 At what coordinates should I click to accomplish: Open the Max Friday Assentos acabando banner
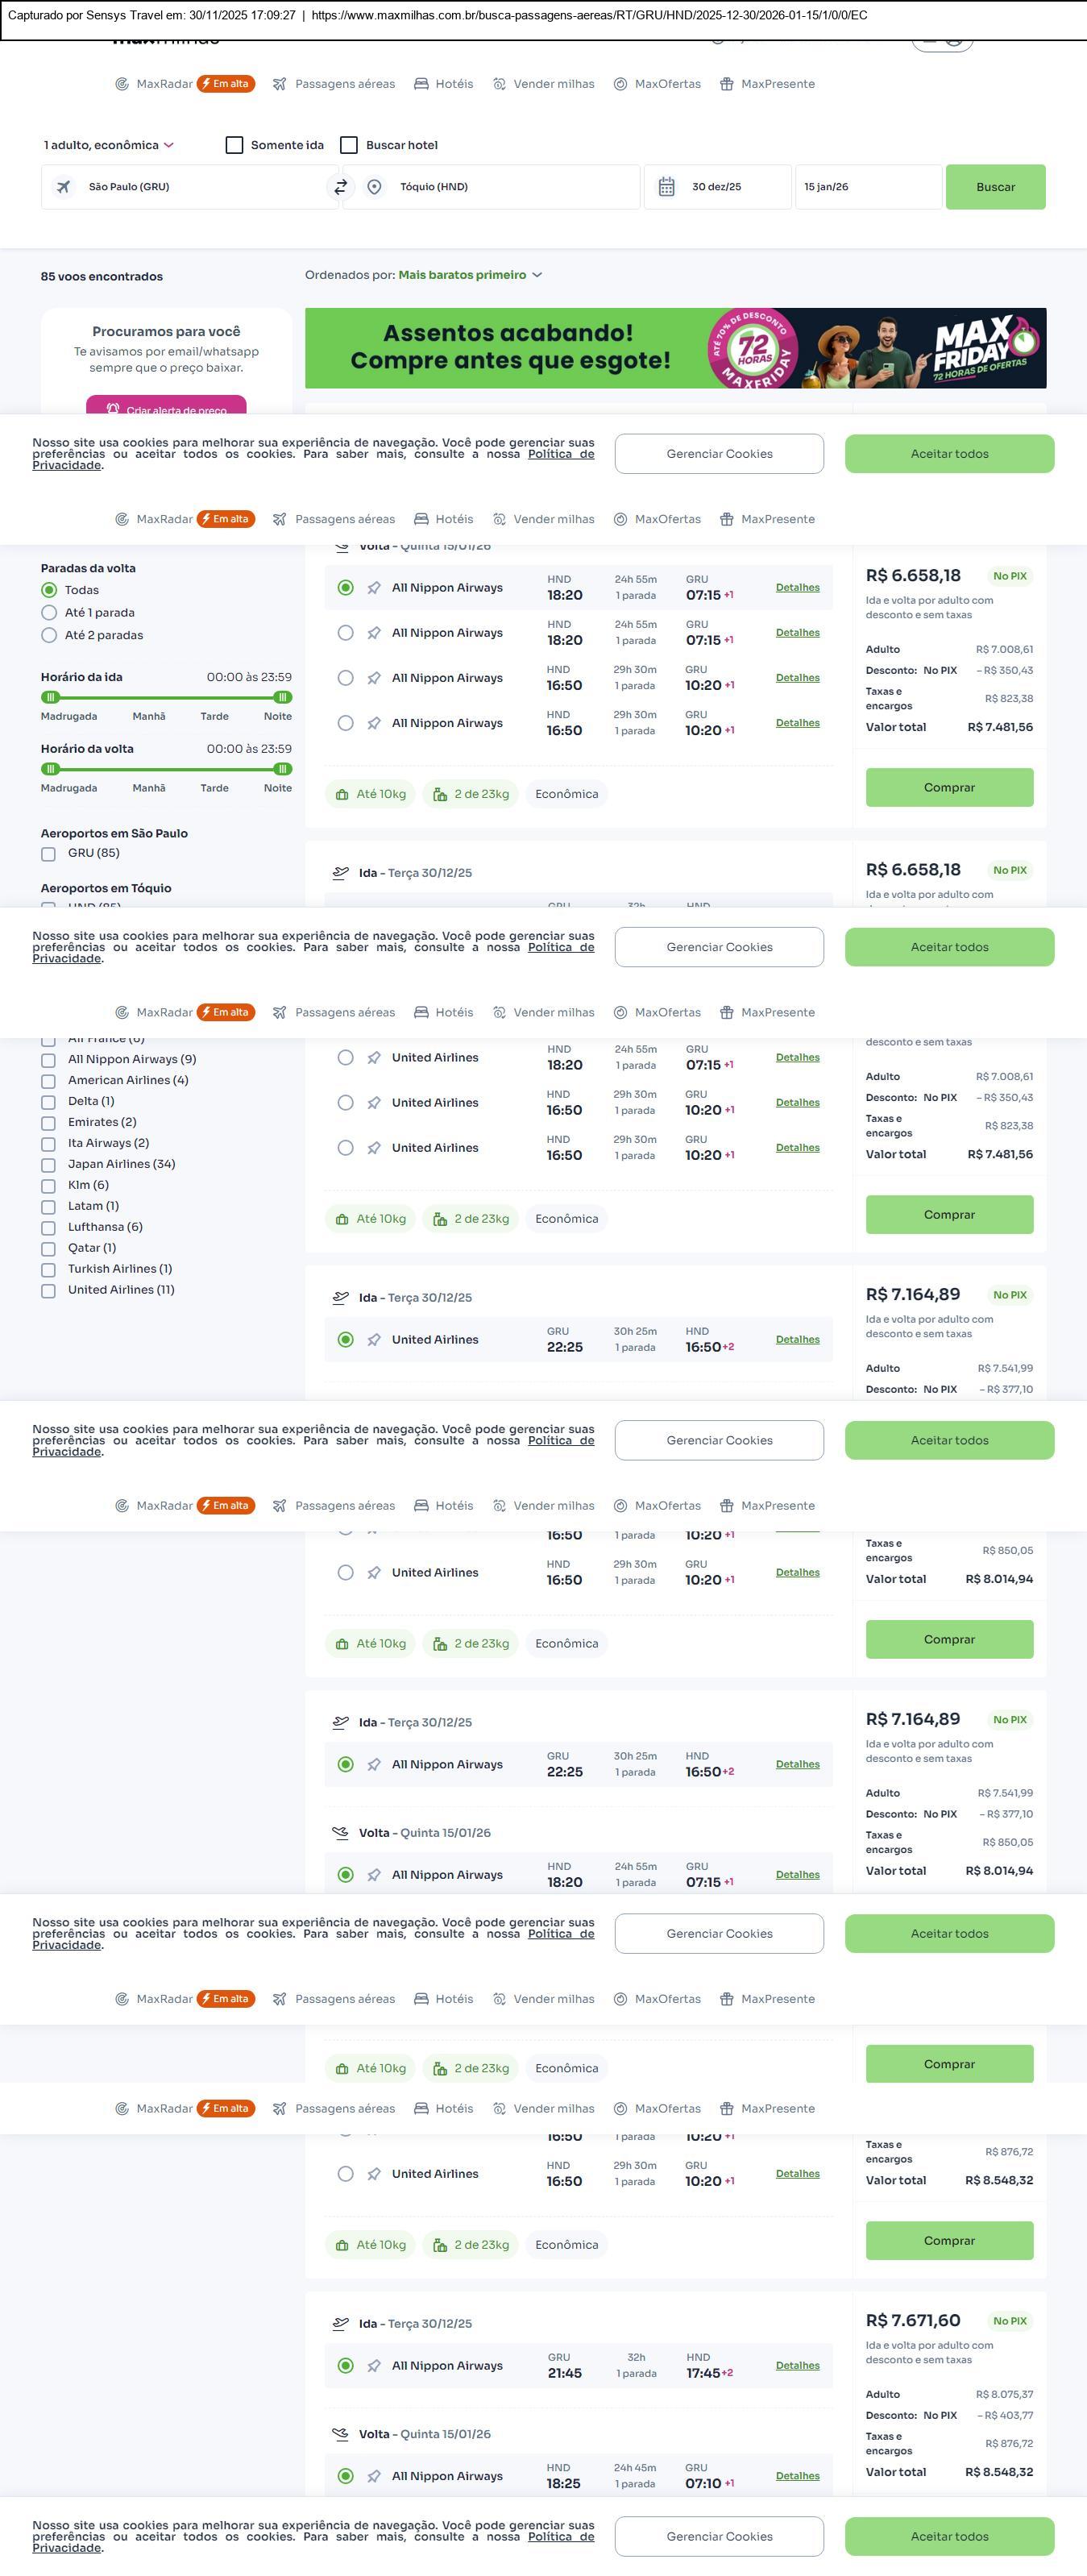click(x=675, y=348)
